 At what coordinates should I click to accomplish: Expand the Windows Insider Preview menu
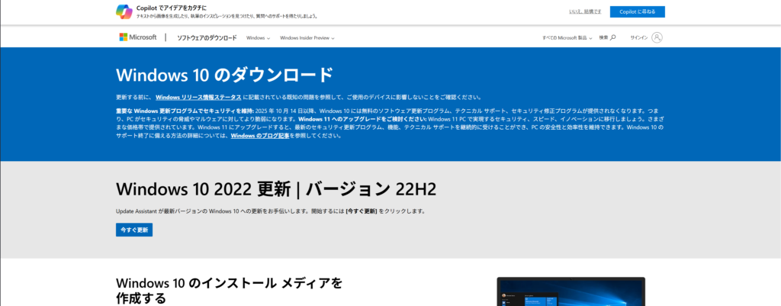coord(307,37)
